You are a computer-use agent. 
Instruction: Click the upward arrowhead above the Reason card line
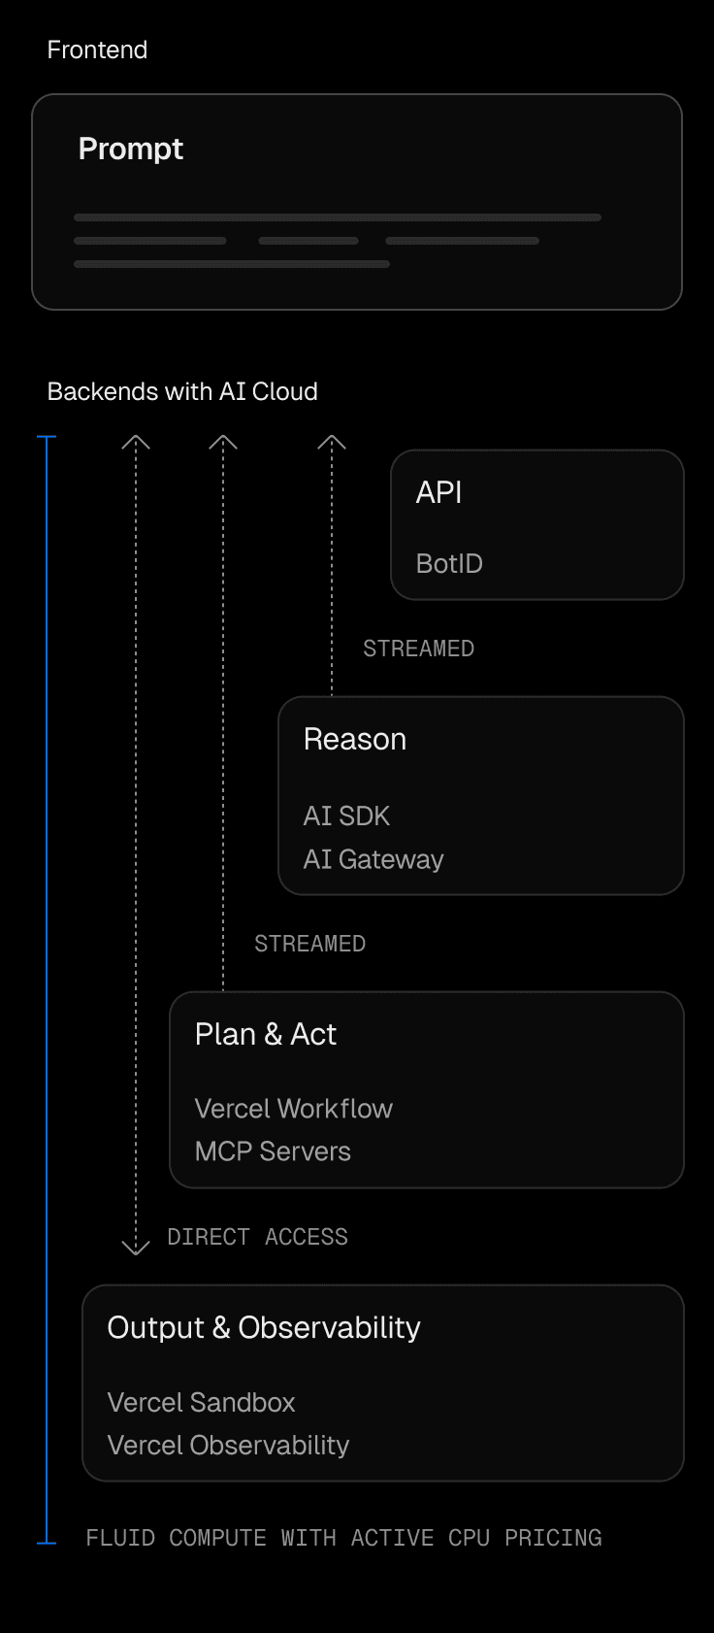[332, 442]
